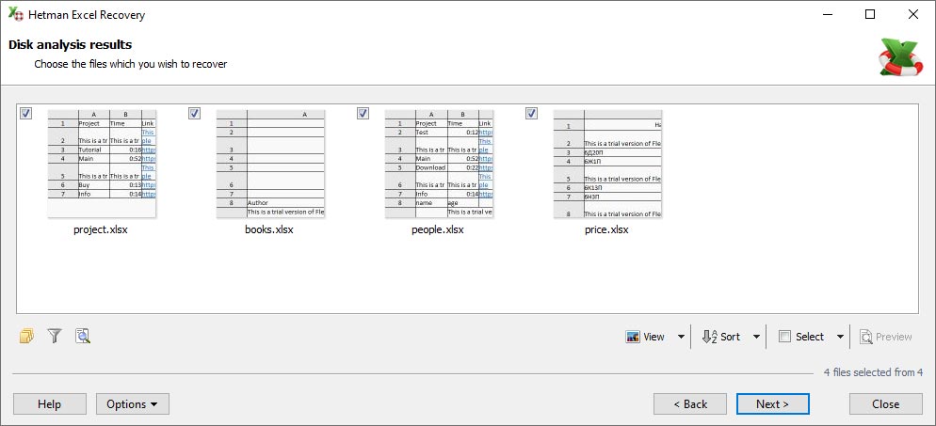
Task: Select the books.xlsx thumbnail preview
Action: coord(270,164)
